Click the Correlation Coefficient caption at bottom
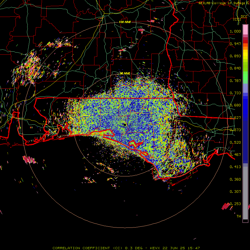This screenshot has height=250, width=250. point(126,248)
